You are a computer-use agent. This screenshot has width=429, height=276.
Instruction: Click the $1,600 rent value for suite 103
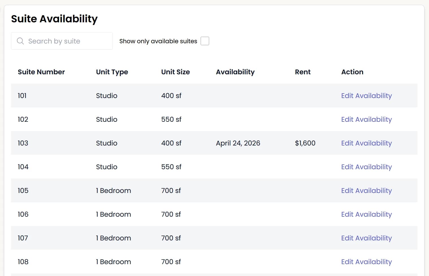(305, 143)
